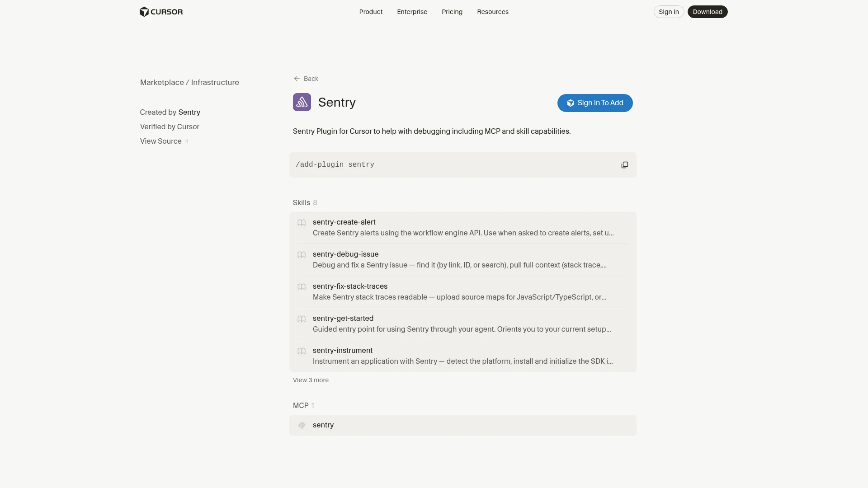This screenshot has width=868, height=488.
Task: Expand skills list with View 3 more
Action: 311,380
